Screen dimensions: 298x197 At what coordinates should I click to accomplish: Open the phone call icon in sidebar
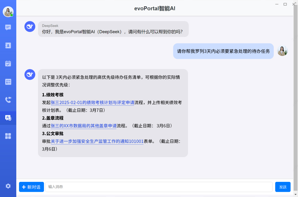tap(8, 100)
